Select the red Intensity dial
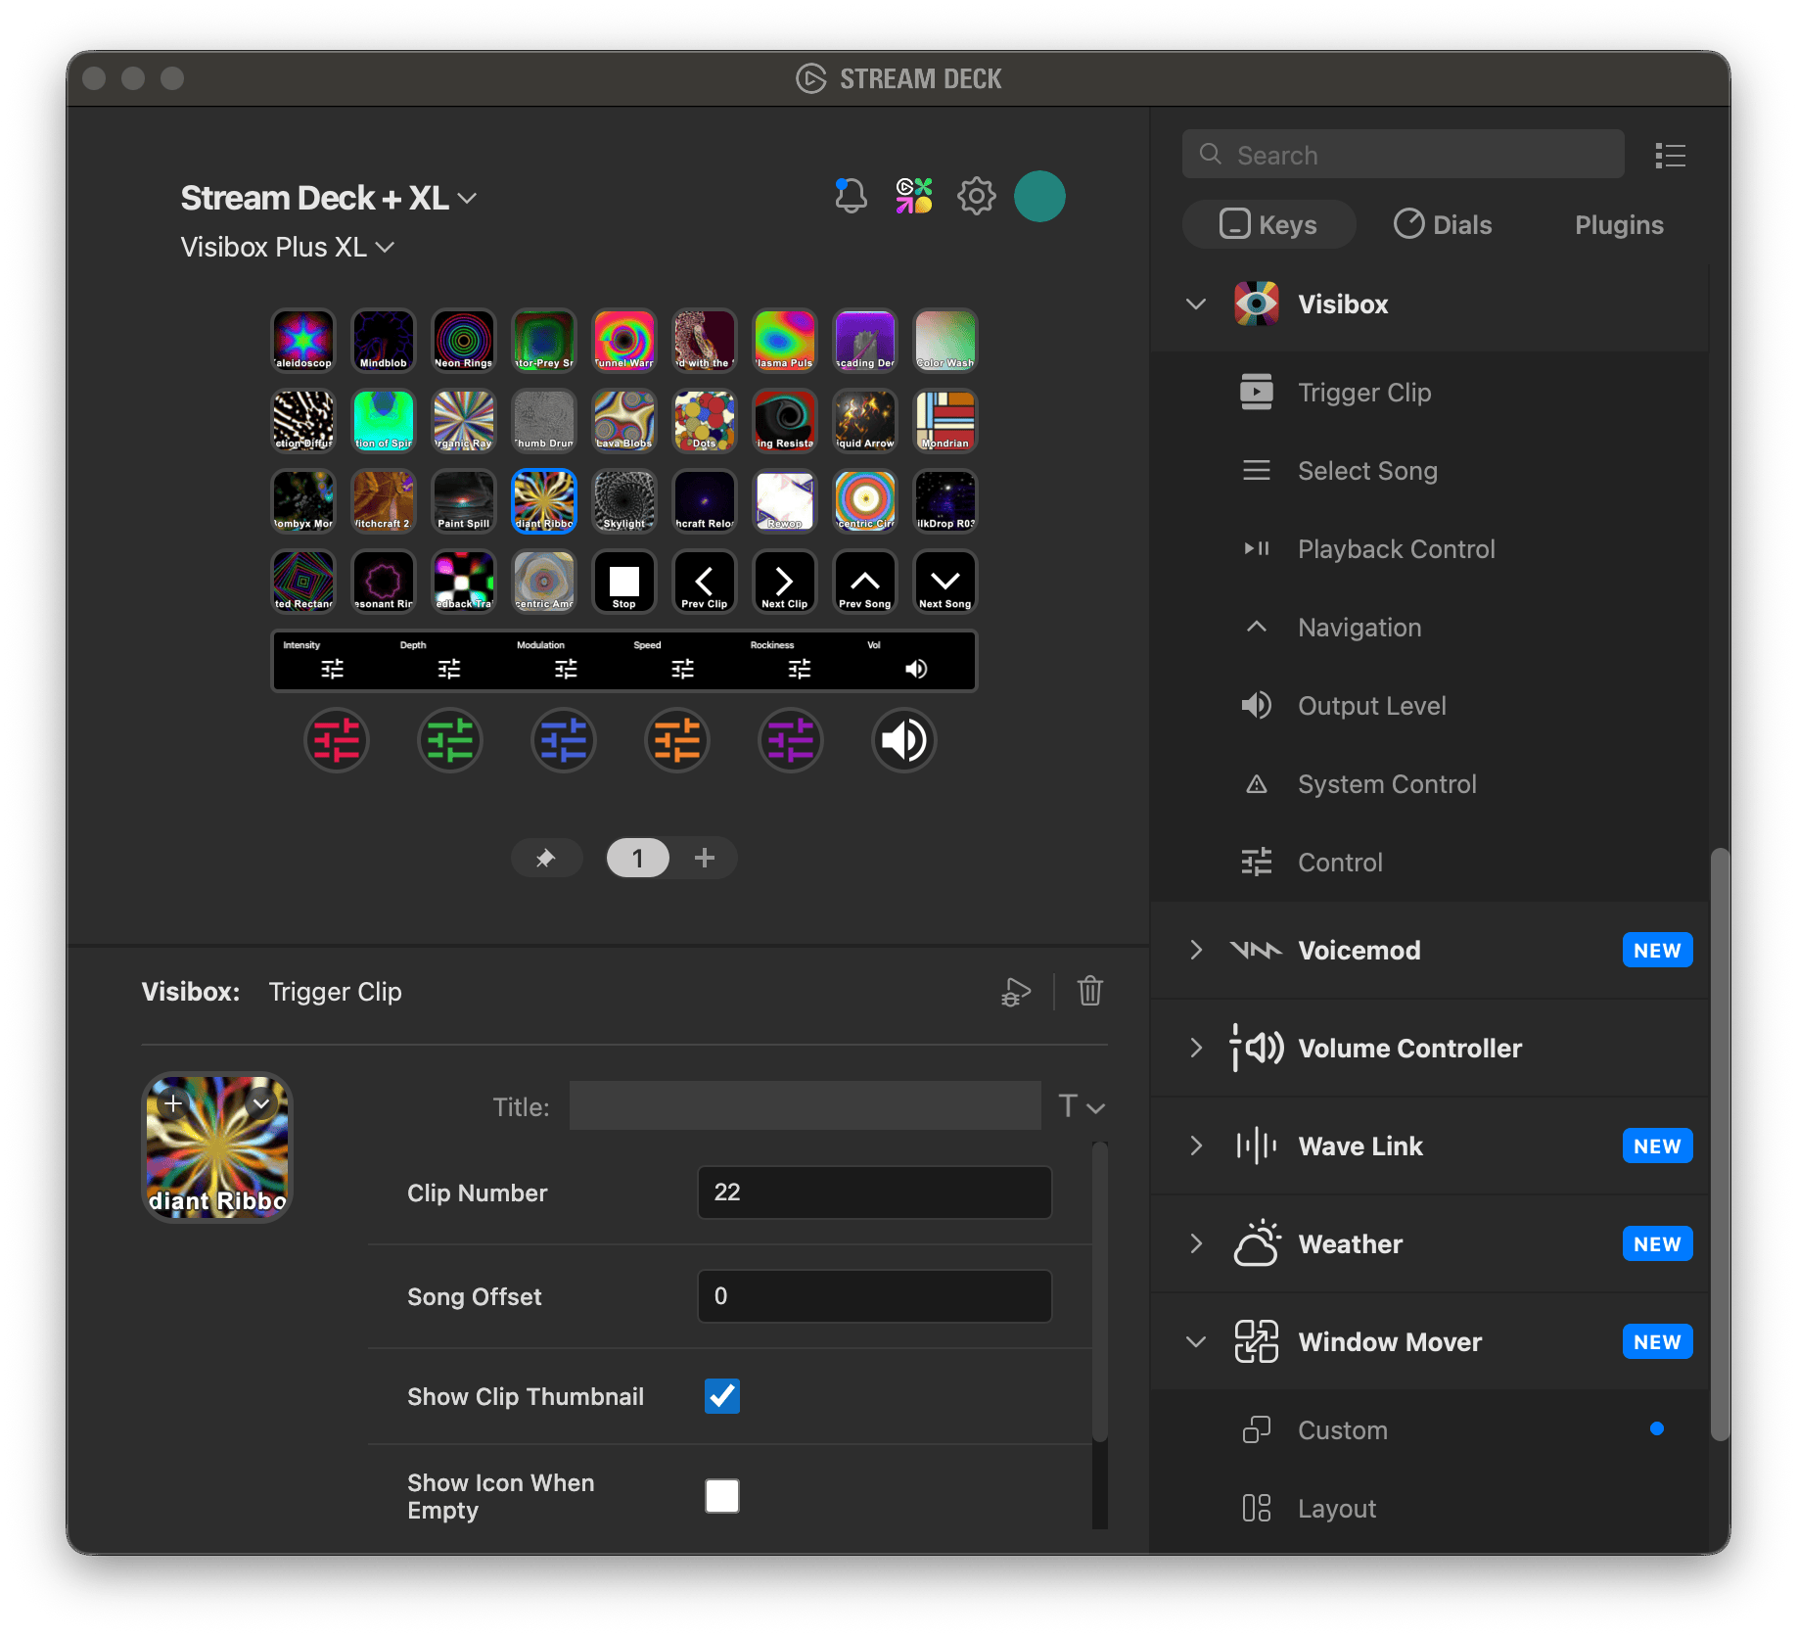Image resolution: width=1797 pixels, height=1637 pixels. point(337,740)
